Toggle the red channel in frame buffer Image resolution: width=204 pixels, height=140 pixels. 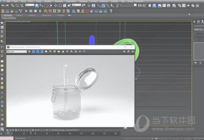coord(33,52)
